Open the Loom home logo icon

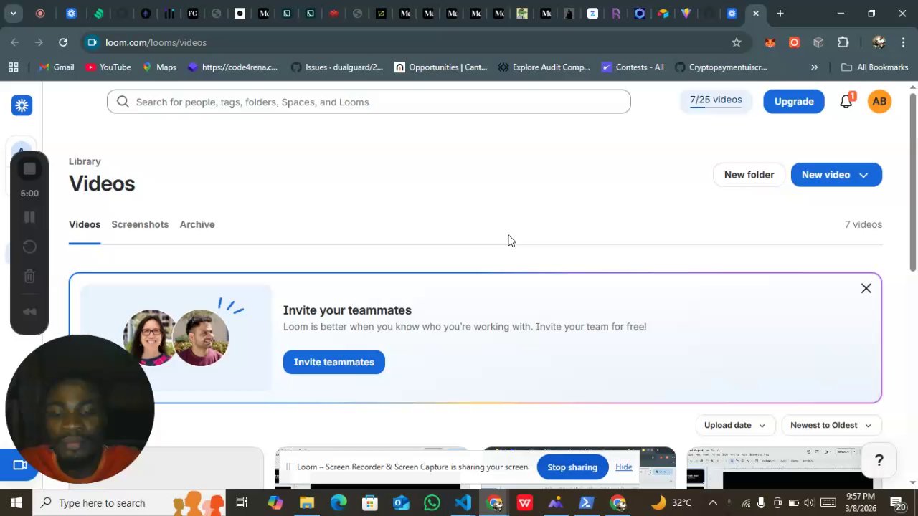(x=22, y=105)
